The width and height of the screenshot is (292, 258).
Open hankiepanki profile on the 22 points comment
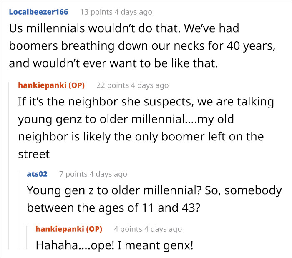coord(42,85)
